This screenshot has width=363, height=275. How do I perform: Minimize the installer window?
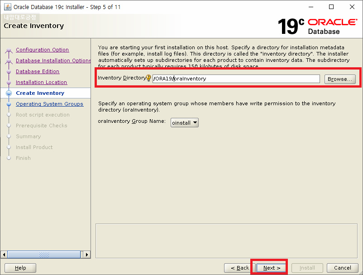pos(311,7)
